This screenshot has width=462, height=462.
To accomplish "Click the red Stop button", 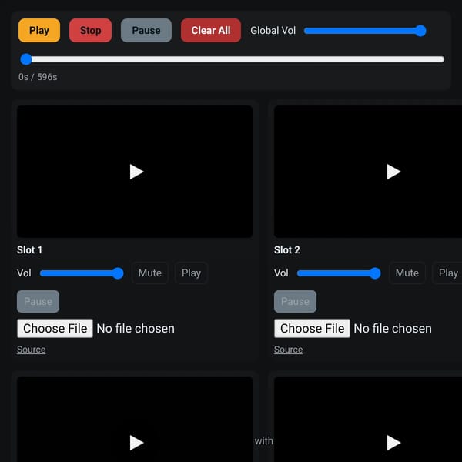I will pos(90,30).
